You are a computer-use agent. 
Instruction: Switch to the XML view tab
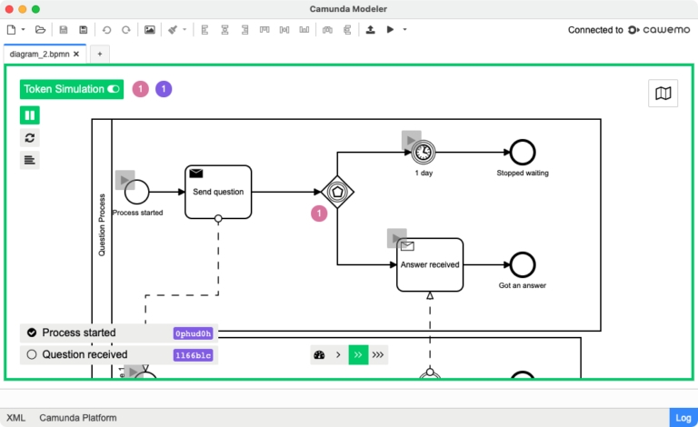(x=16, y=418)
